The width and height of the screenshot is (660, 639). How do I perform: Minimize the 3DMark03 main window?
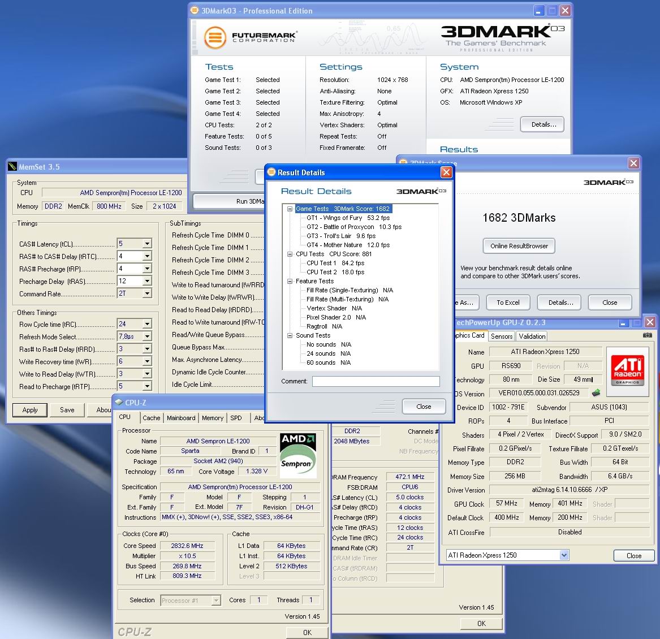click(x=539, y=10)
